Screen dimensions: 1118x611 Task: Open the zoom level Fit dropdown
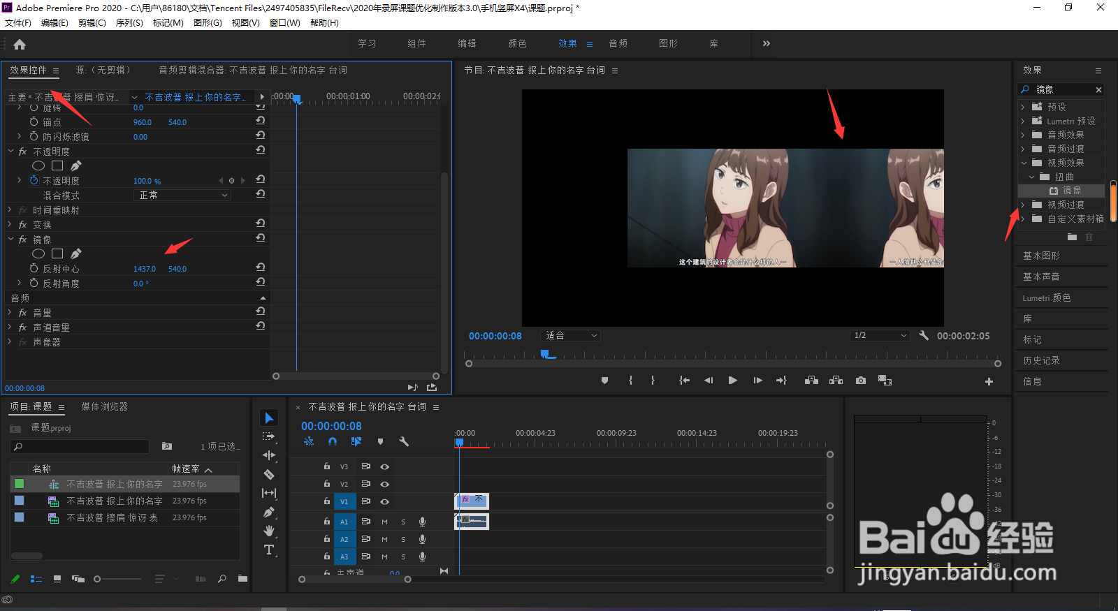pyautogui.click(x=571, y=336)
